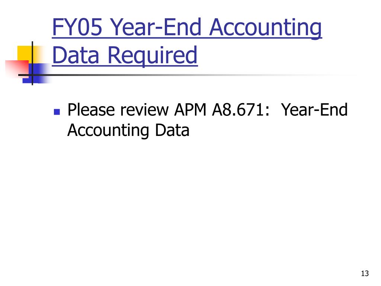Click 'Accounting' in the slide title
Viewport: 381px width, 286px height.
266,28
